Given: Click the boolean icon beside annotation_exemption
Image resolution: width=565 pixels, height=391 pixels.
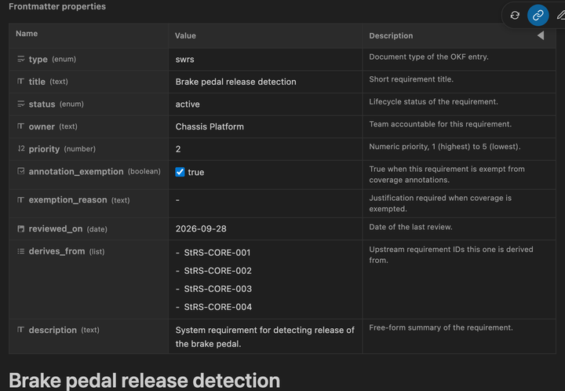Looking at the screenshot, I should coord(21,171).
